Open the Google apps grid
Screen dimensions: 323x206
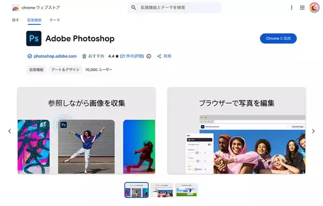302,8
